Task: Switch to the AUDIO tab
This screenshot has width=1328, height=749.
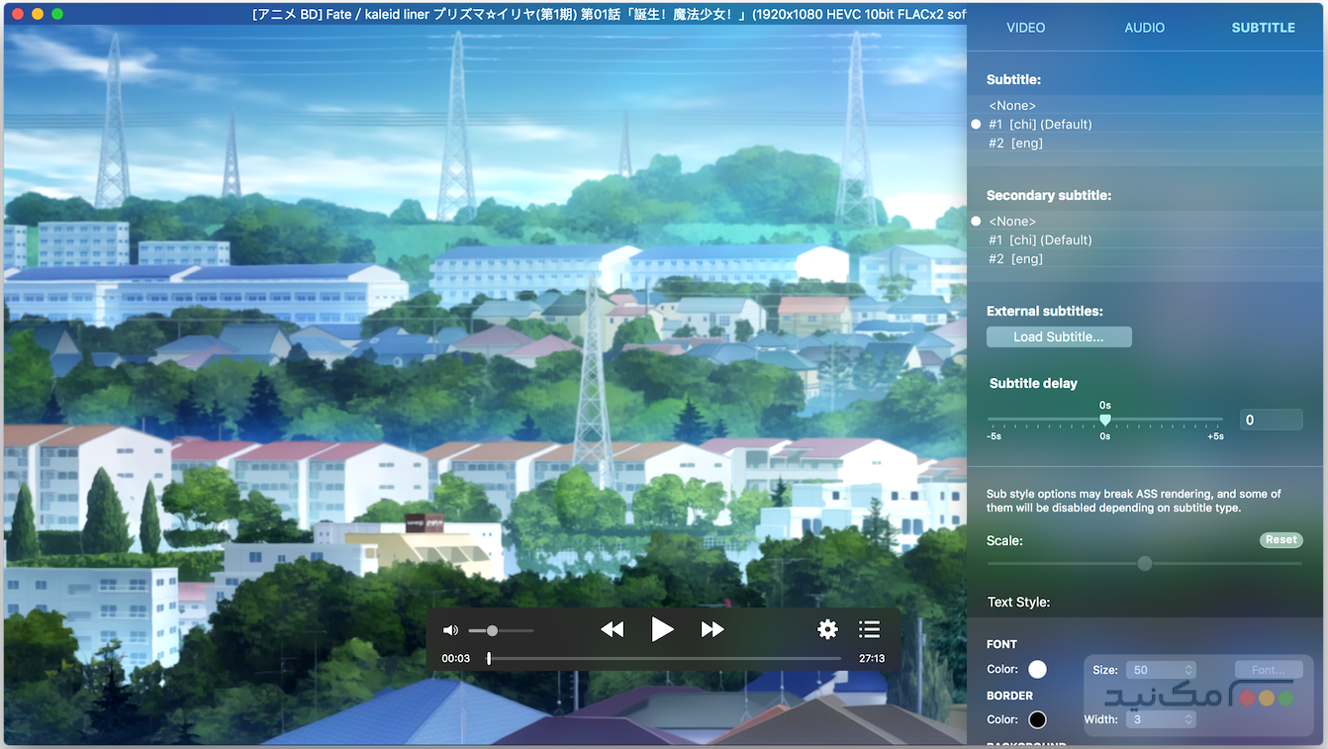Action: click(x=1144, y=28)
